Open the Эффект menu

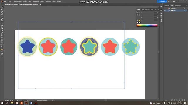coord(42,1)
